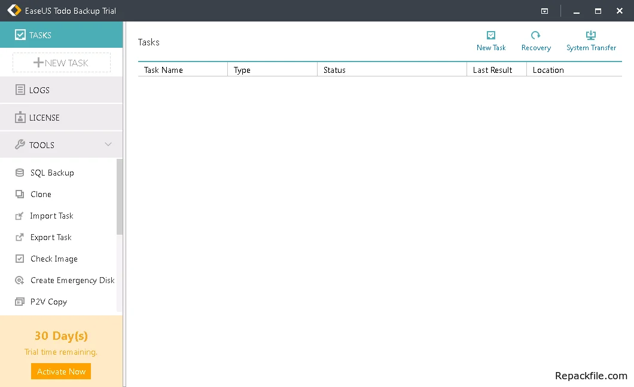The image size is (634, 387).
Task: Sort by Location column header
Action: 574,70
